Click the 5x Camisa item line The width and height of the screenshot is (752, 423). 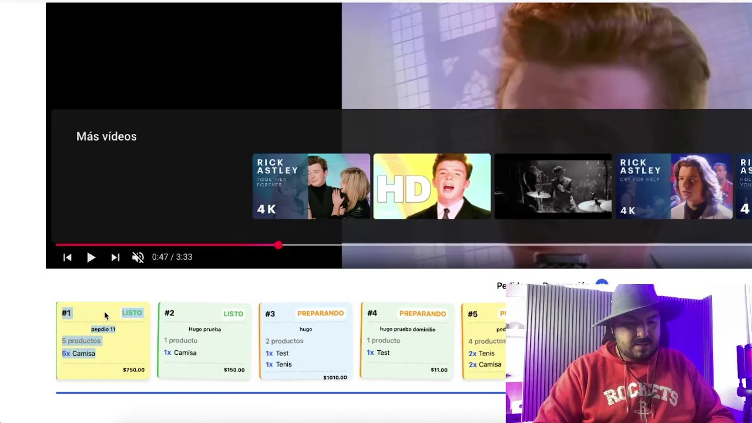79,353
